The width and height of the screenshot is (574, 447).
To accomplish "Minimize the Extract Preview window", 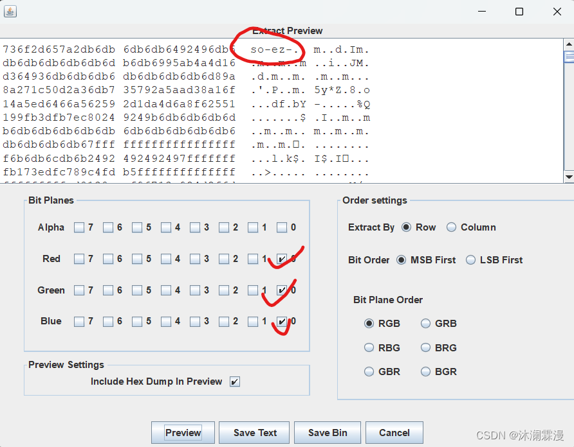I will [482, 12].
